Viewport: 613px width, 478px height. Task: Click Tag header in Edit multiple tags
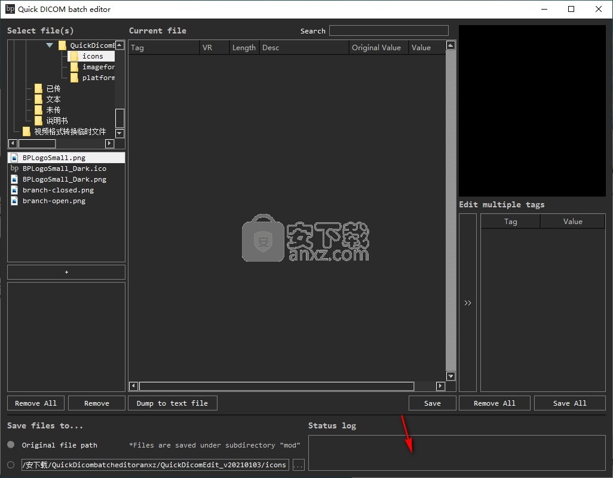(510, 221)
